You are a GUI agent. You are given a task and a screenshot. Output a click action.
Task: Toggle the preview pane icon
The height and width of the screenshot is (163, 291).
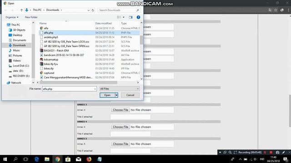point(130,17)
